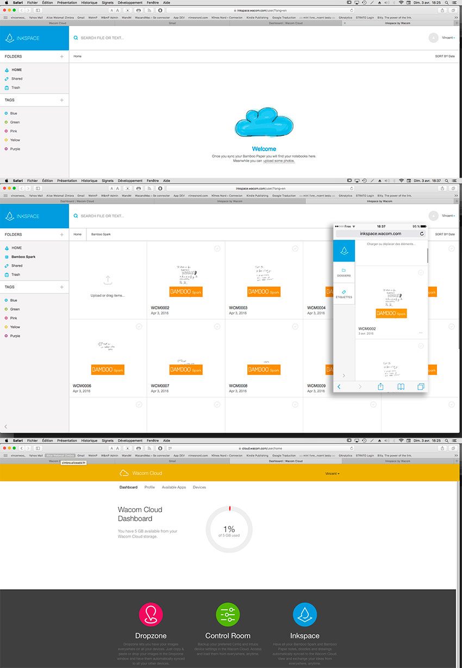Click the Home breadcrumb in the Welcome window
This screenshot has height=668, width=462.
78,56
